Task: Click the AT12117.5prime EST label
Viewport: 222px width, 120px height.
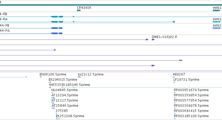Action: 64,100
